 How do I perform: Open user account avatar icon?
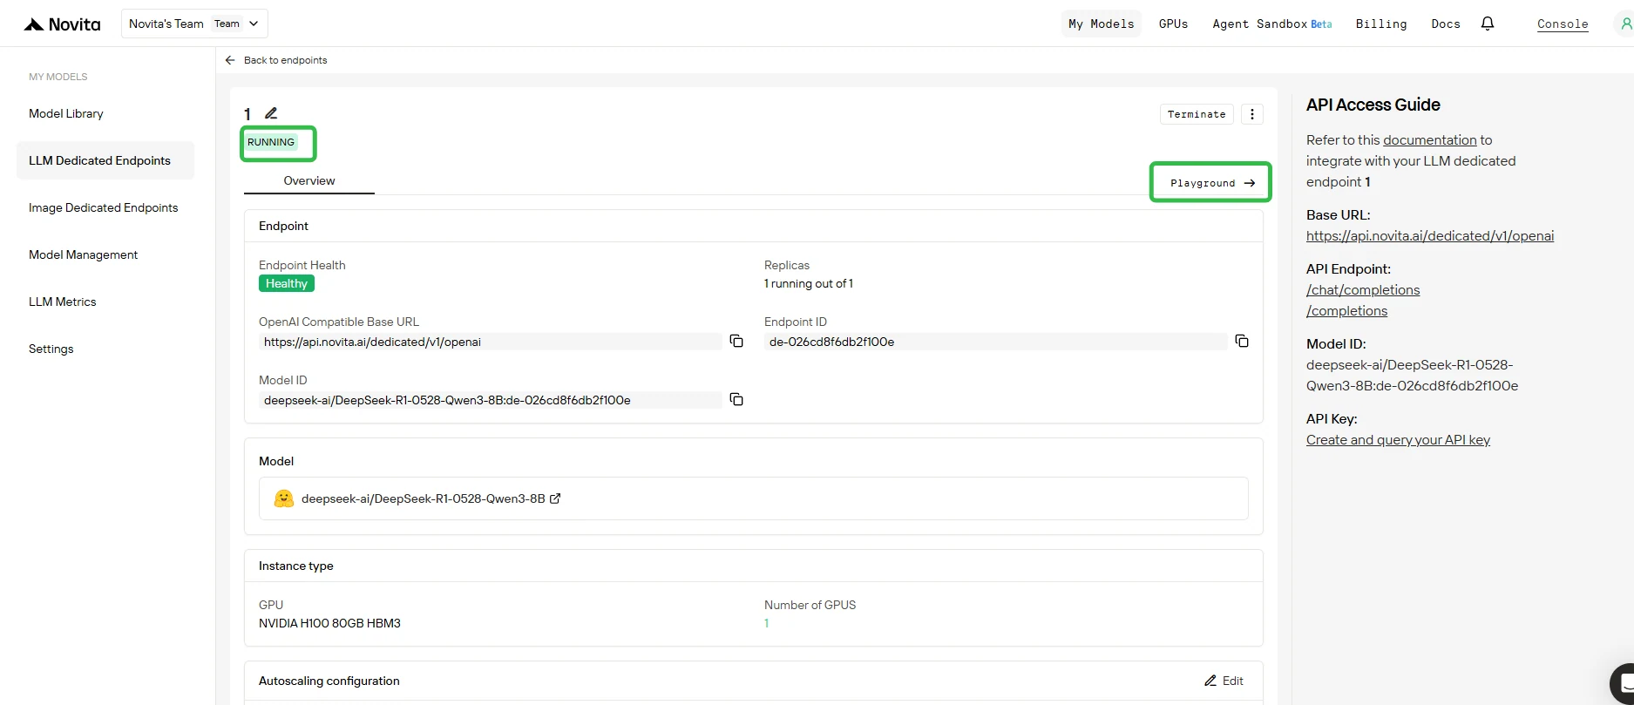[x=1625, y=24]
